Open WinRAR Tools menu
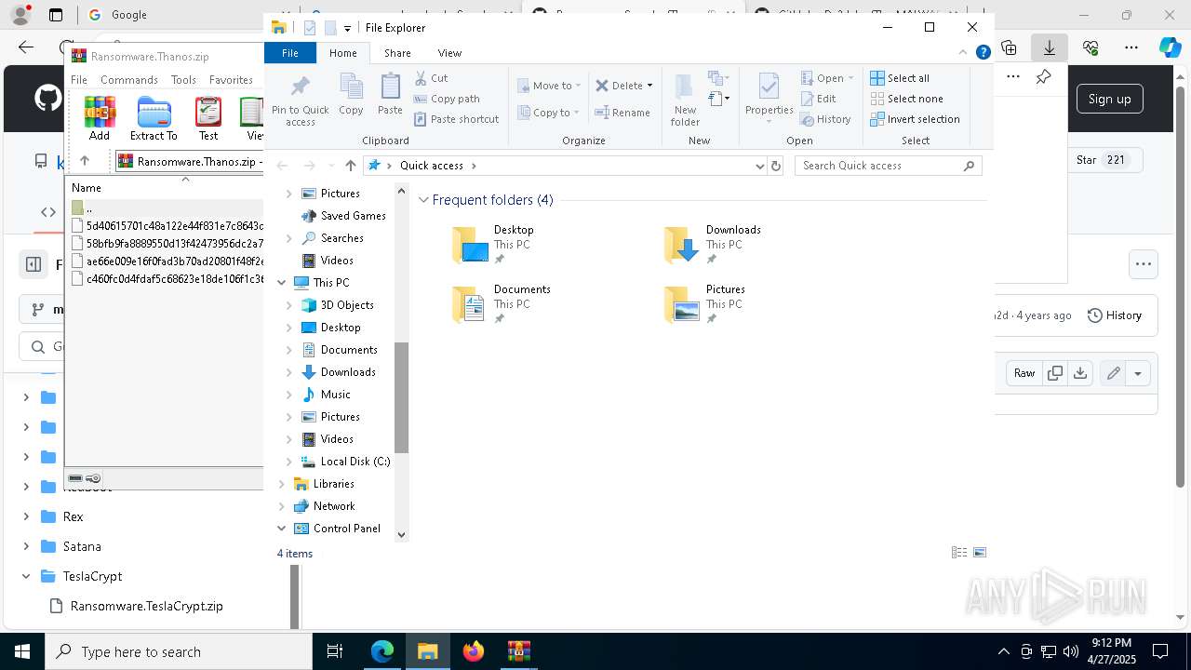1191x670 pixels. (x=183, y=80)
